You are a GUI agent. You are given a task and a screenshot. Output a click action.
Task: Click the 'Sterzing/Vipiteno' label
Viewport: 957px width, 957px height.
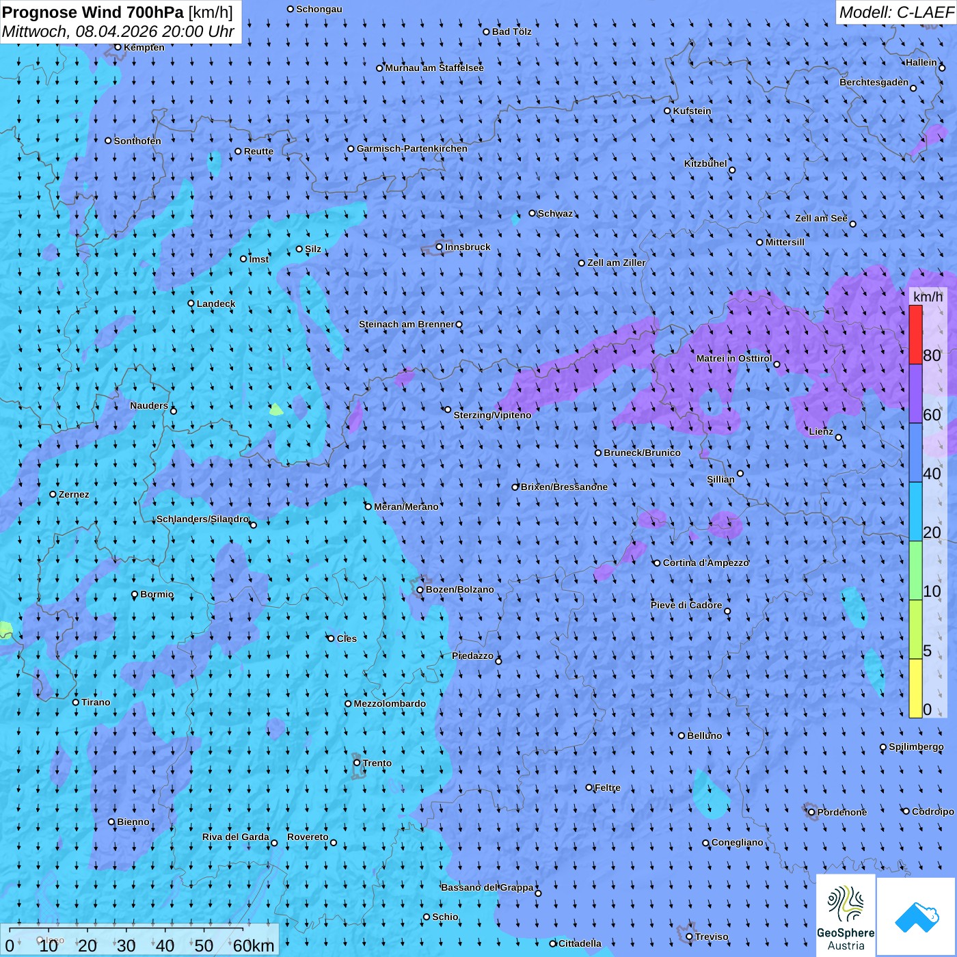point(492,415)
